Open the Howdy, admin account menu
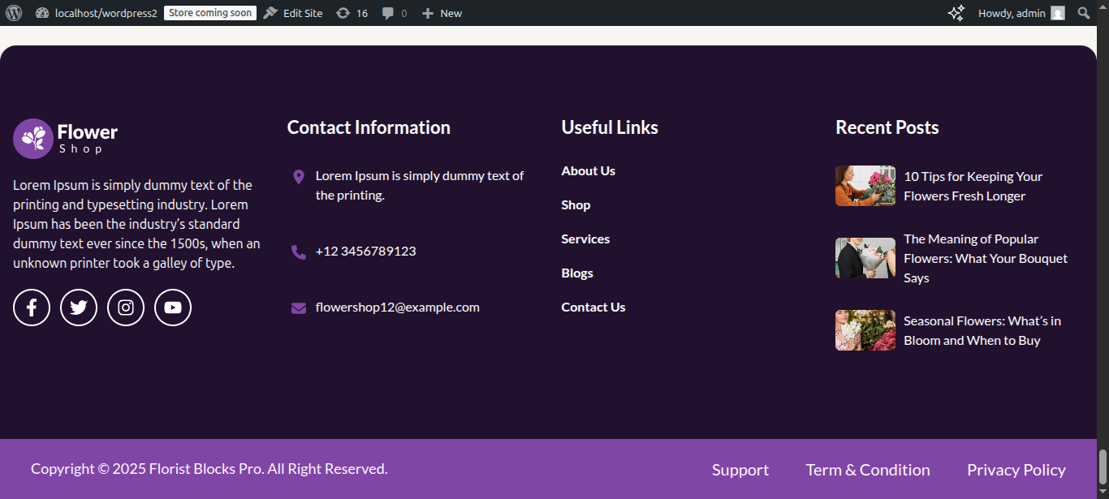This screenshot has height=499, width=1109. (1021, 13)
